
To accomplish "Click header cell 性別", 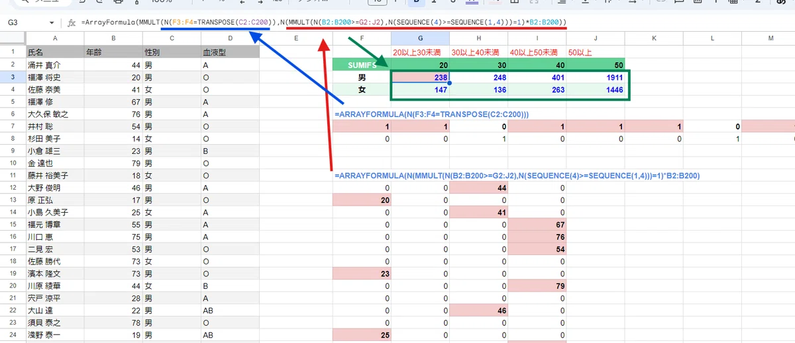I will point(172,52).
